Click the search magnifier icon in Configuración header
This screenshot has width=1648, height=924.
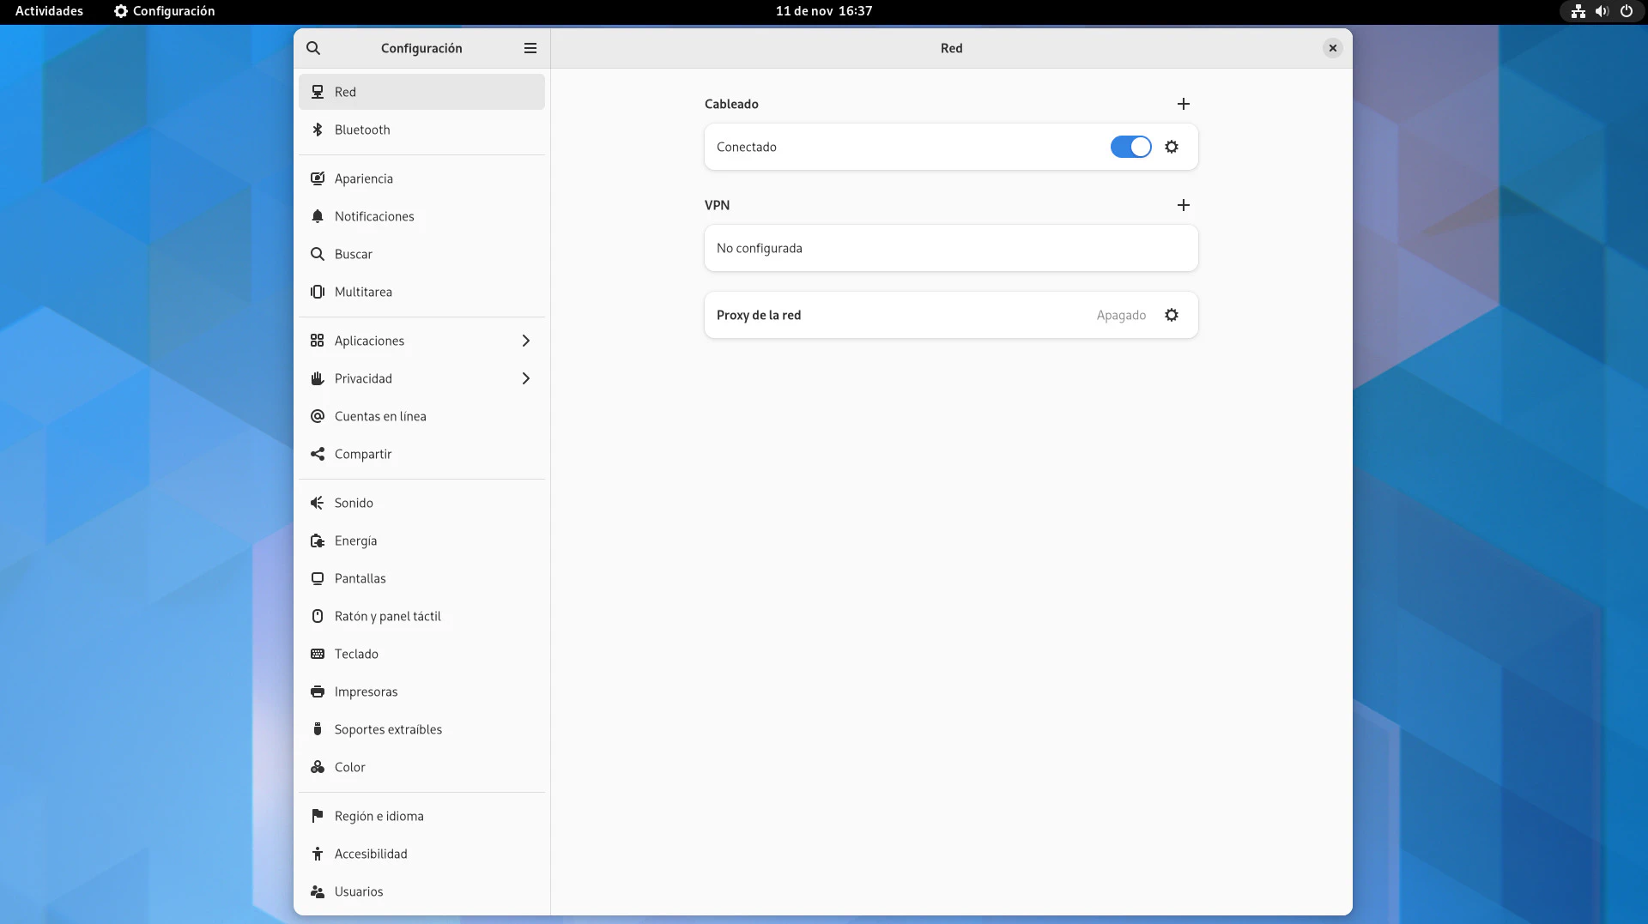(x=313, y=48)
